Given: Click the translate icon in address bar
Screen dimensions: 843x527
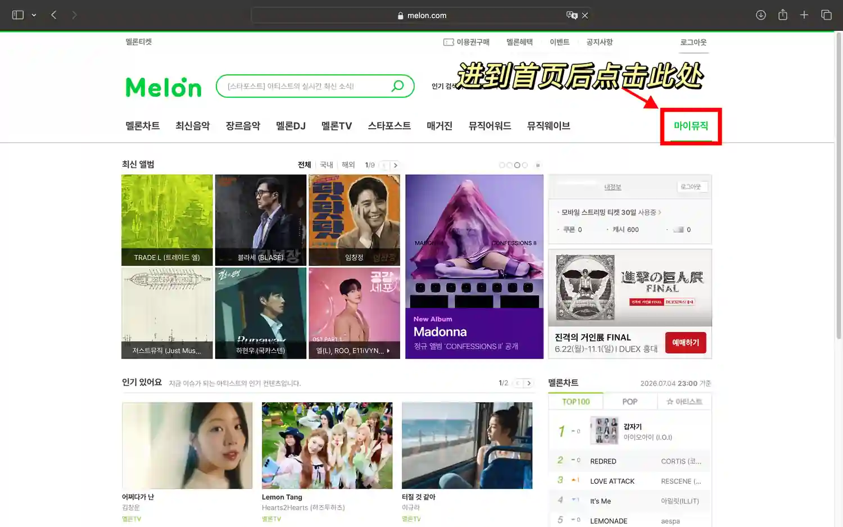Looking at the screenshot, I should [x=572, y=15].
